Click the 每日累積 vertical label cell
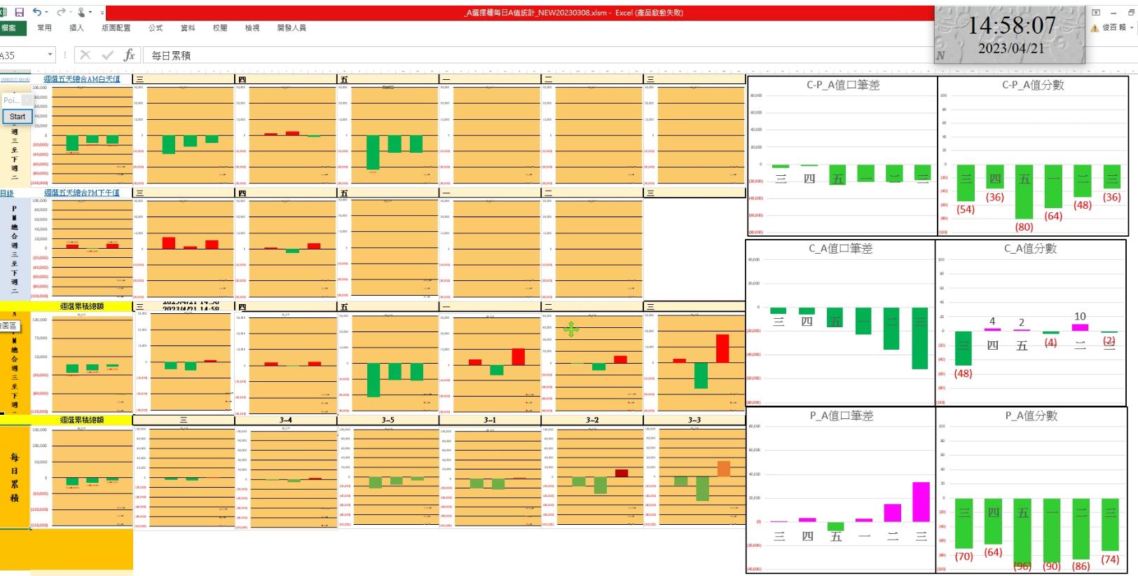This screenshot has width=1138, height=576. [15, 477]
